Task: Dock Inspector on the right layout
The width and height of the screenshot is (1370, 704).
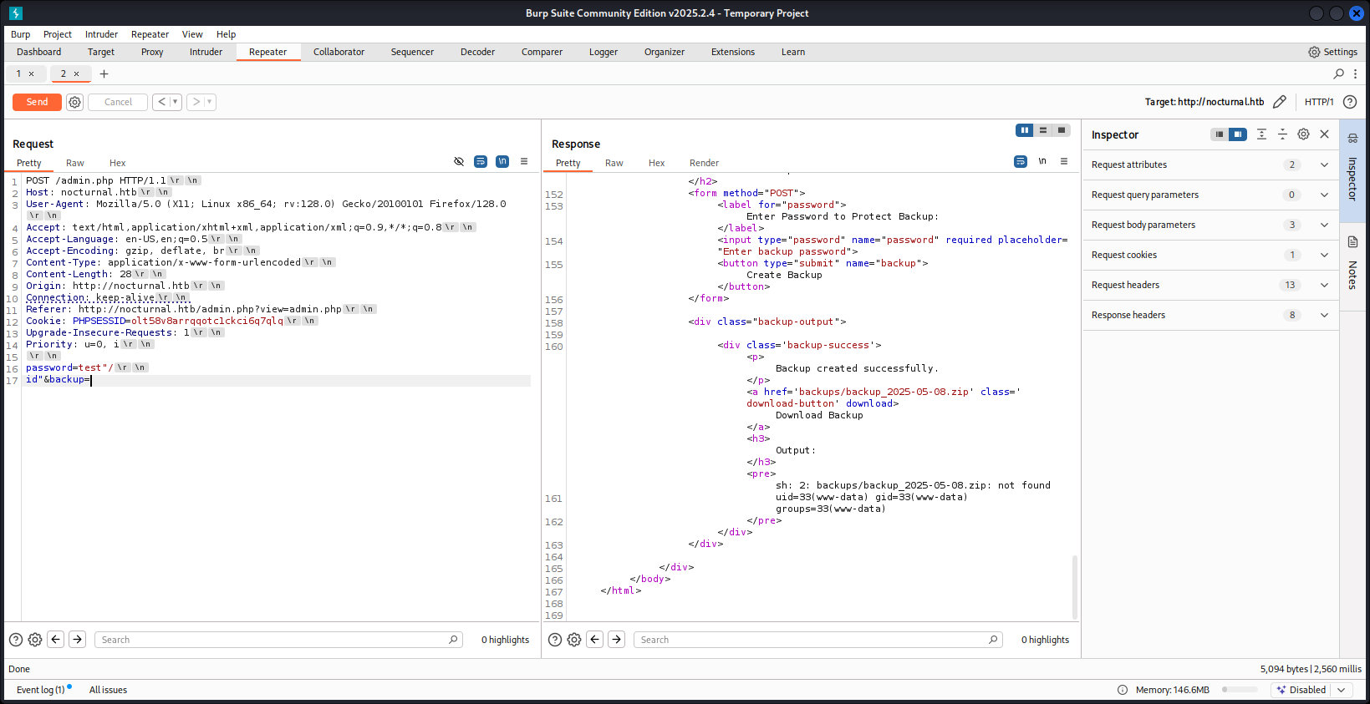Action: click(x=1238, y=134)
